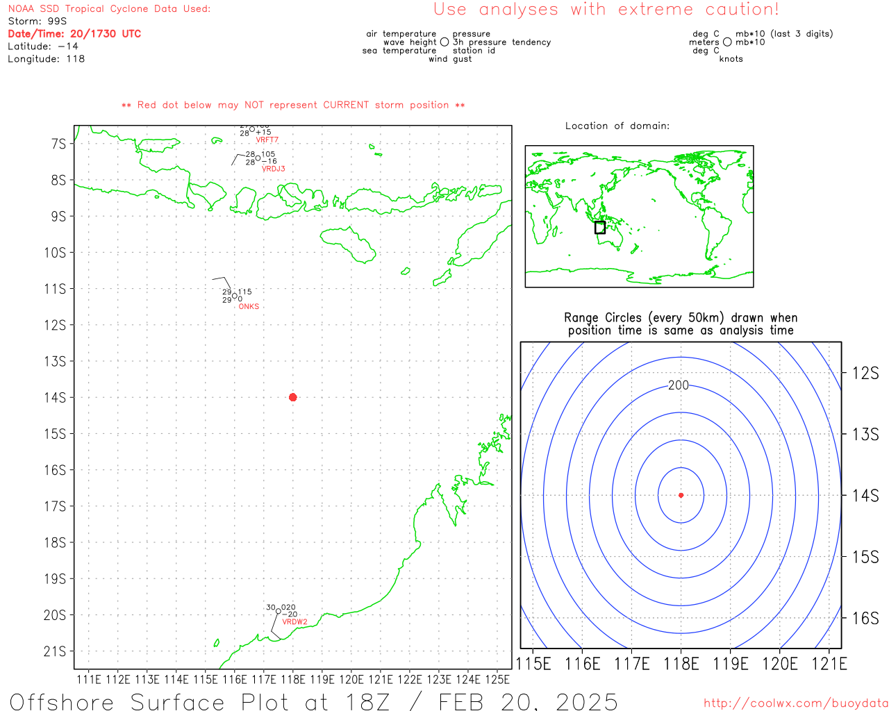Select the 10S latitude label on main map
The height and width of the screenshot is (711, 889).
tap(55, 253)
